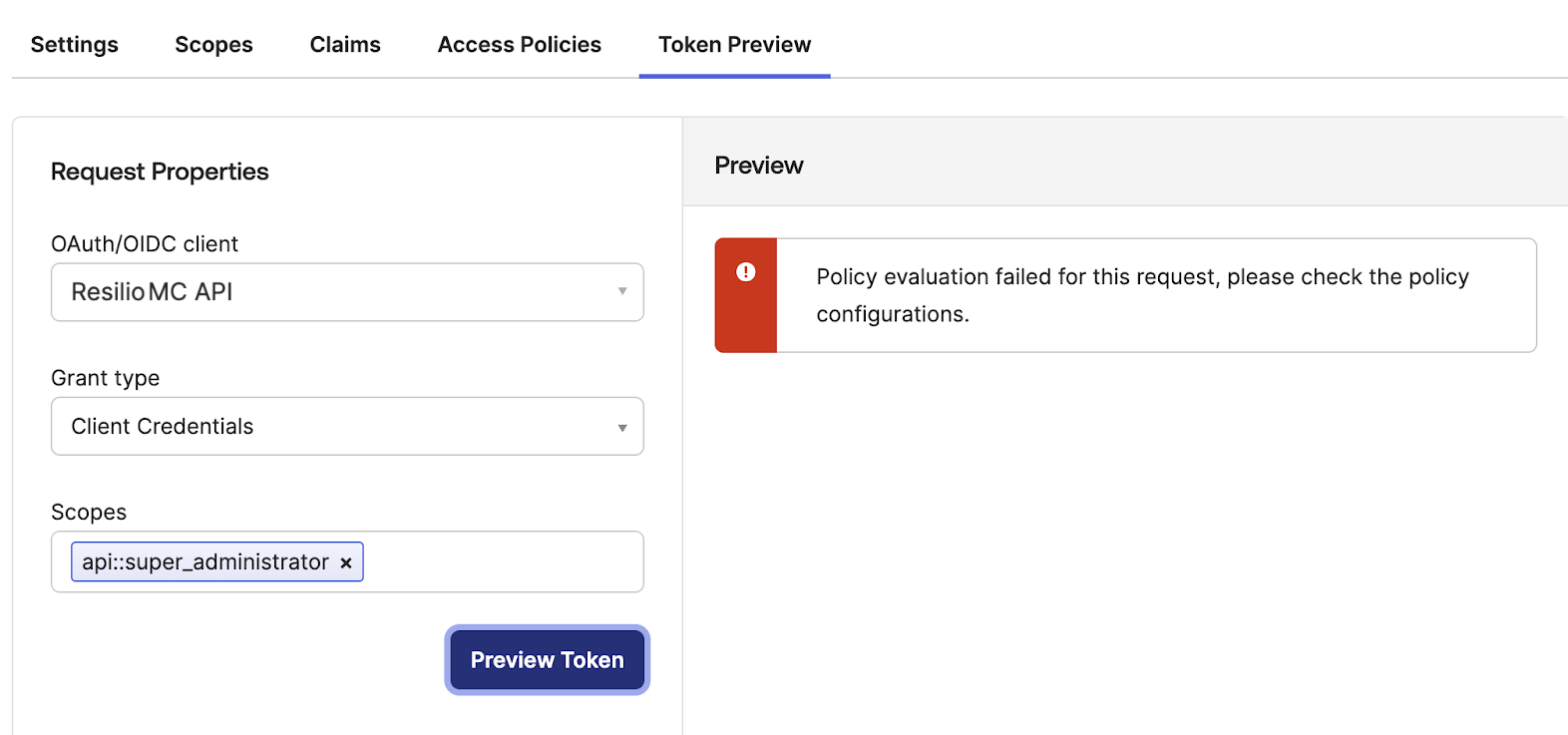The width and height of the screenshot is (1568, 735).
Task: Click the Token Preview tab
Action: [734, 45]
